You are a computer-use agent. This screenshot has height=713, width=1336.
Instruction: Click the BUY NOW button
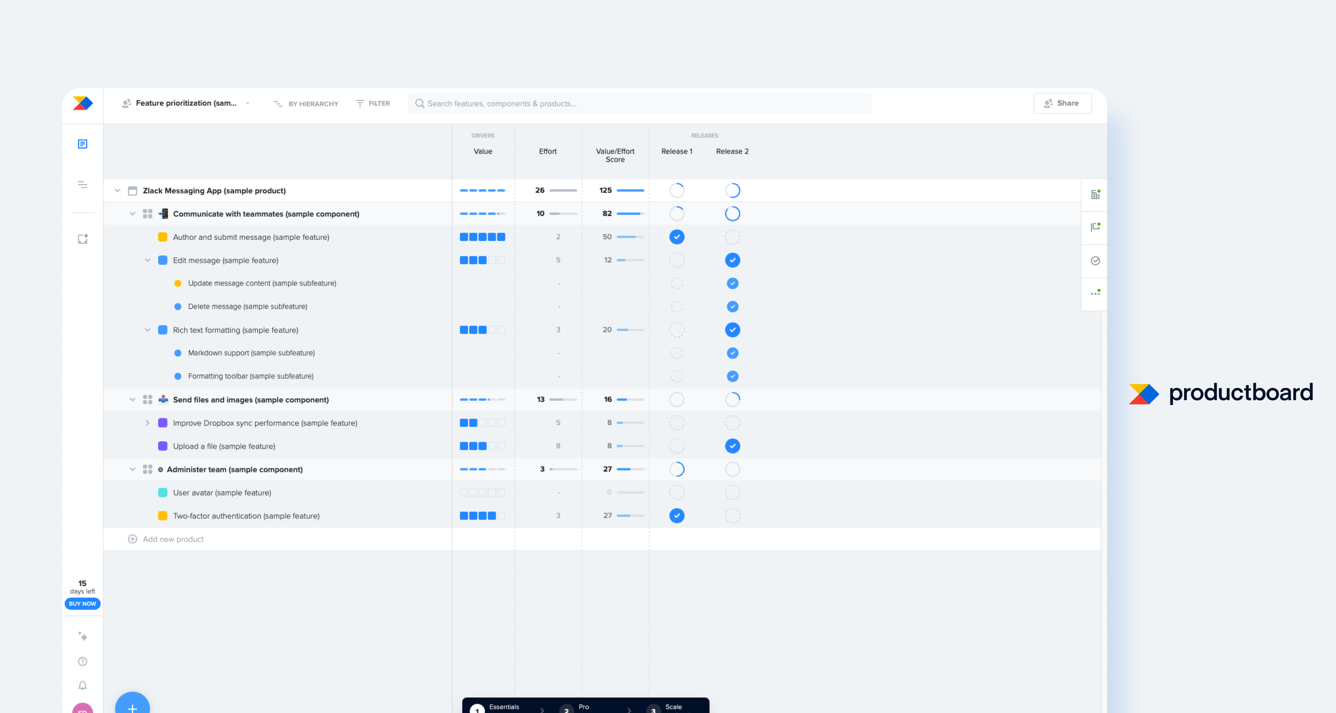tap(82, 603)
